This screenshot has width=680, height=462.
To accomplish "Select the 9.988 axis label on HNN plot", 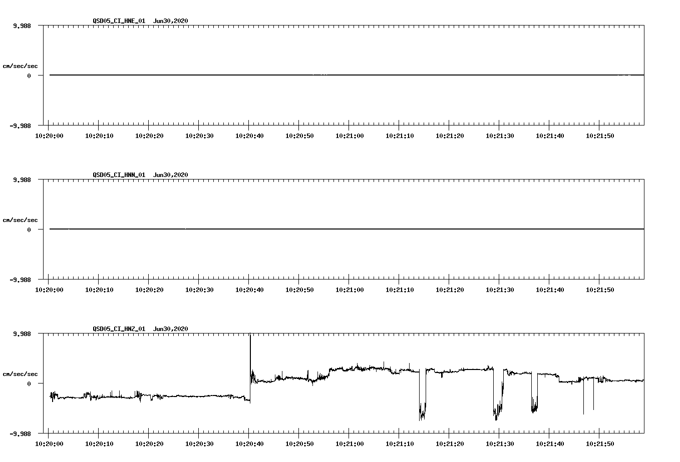I will pyautogui.click(x=22, y=179).
